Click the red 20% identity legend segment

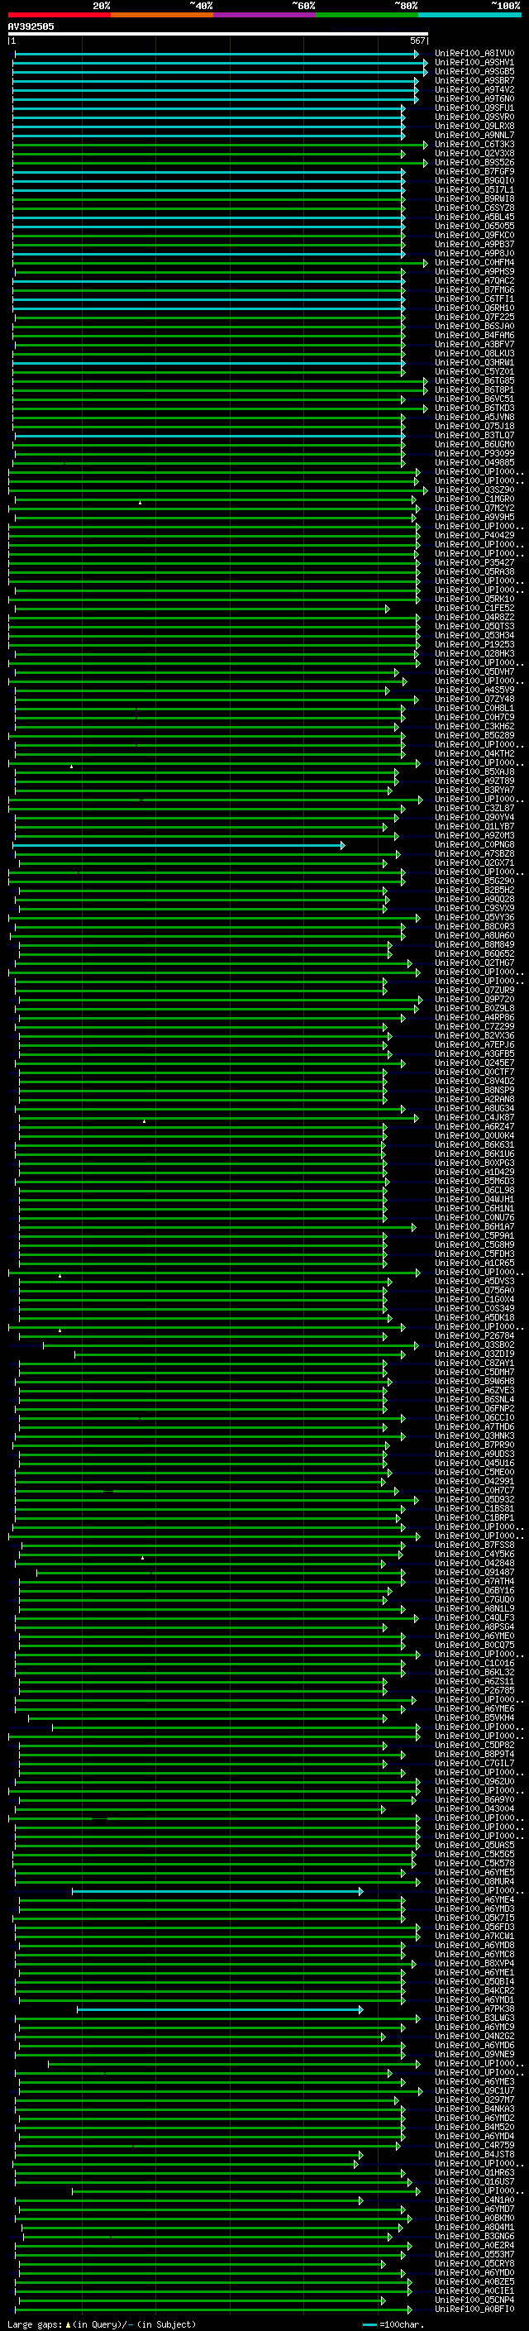click(x=59, y=15)
